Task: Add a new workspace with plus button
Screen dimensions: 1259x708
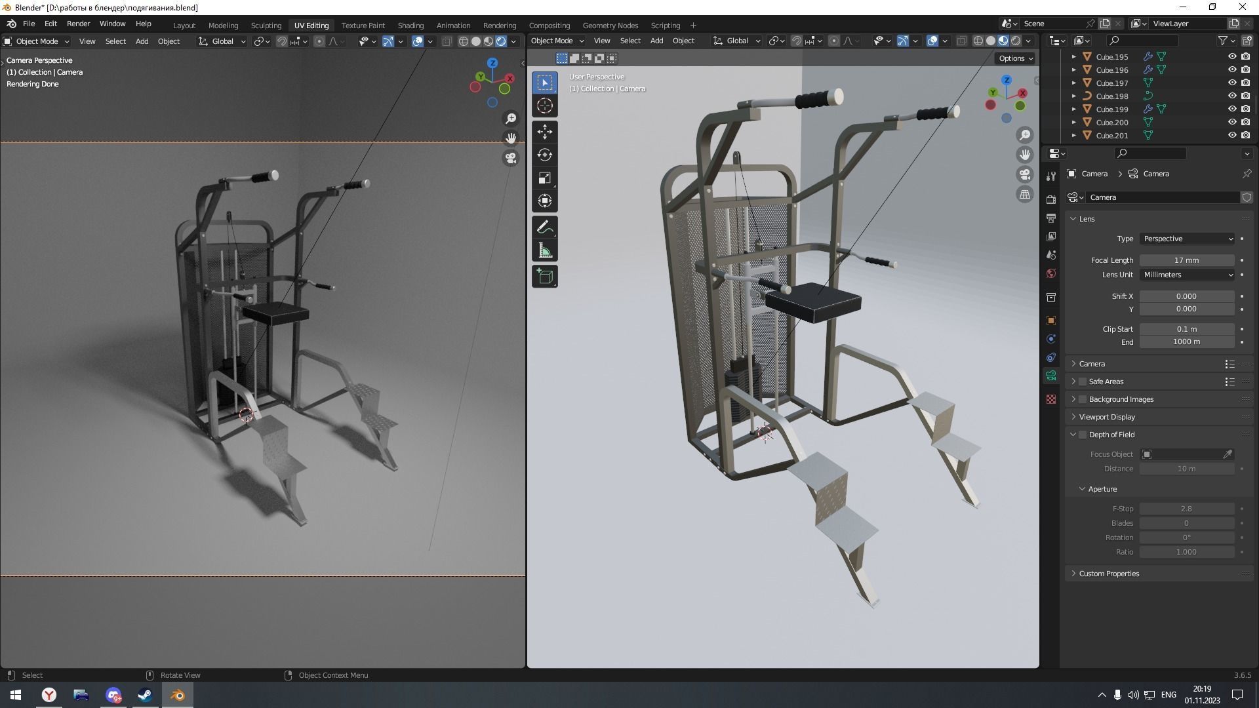Action: click(x=693, y=26)
